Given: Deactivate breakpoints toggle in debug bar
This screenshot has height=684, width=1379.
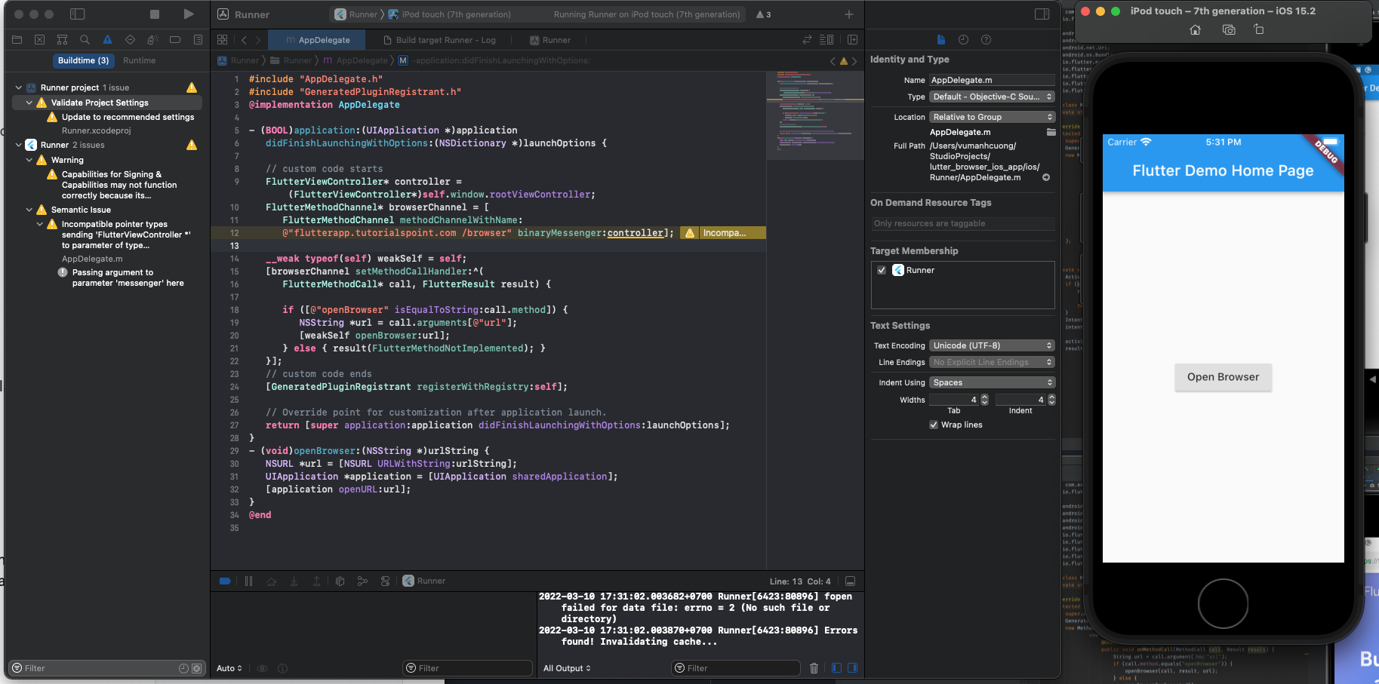Looking at the screenshot, I should tap(225, 581).
